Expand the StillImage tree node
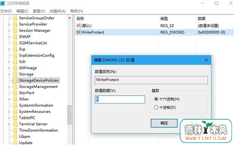Image resolution: width=234 pixels, height=145 pixels. pyautogui.click(x=9, y=68)
